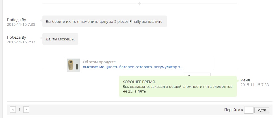
Task: Click the '2015-11-15 7:38' timestamp
Action: point(21,25)
